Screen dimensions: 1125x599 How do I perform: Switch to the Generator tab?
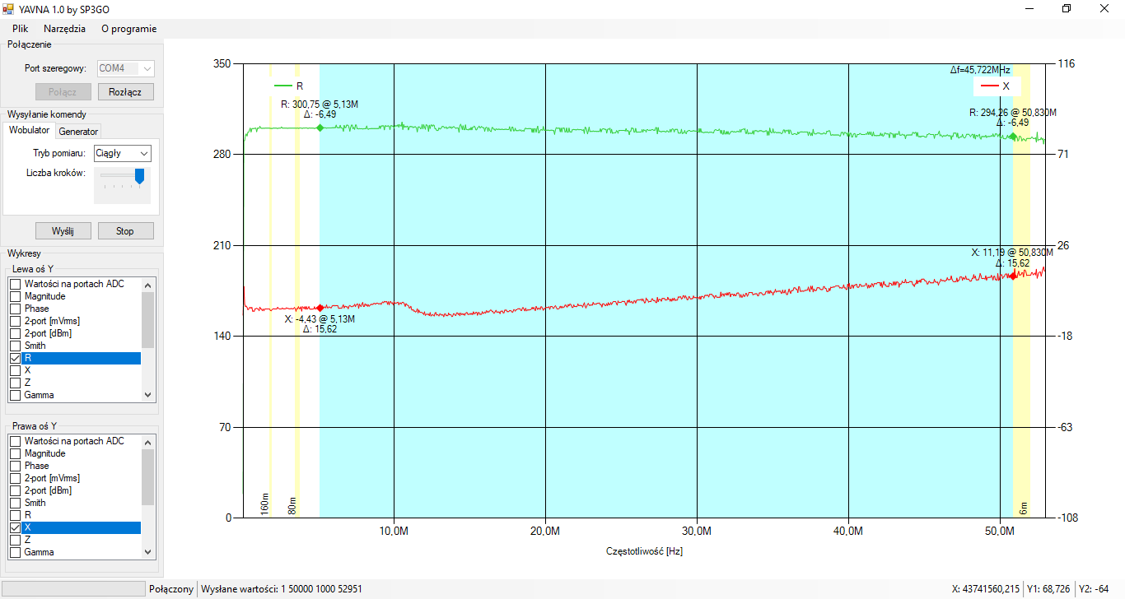point(78,131)
